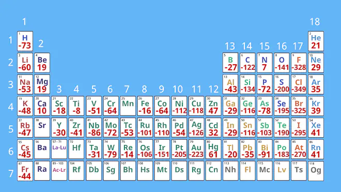Select the Beryllium (Be) tile
341x192 pixels.
(x=42, y=63)
